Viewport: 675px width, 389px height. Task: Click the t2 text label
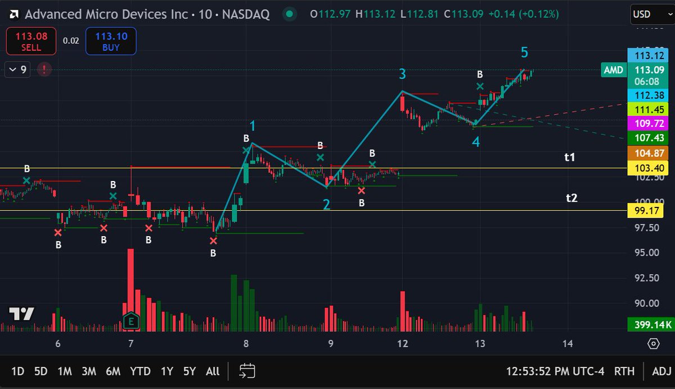click(x=571, y=197)
